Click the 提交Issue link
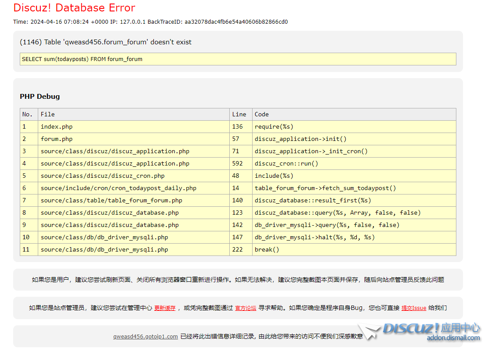Screen dimensions: 488x349 click(x=413, y=308)
